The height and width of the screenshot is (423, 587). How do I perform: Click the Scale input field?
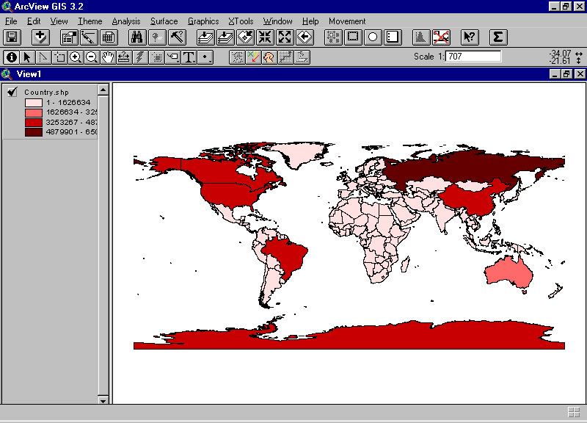tap(473, 57)
